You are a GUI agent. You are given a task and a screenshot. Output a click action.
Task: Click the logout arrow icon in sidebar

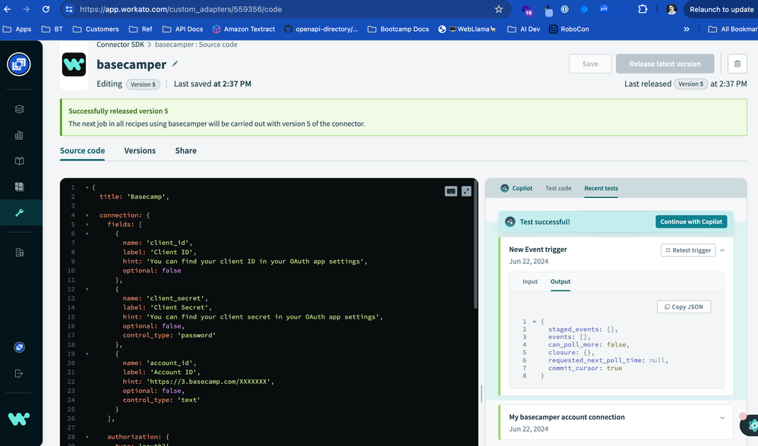coord(20,373)
